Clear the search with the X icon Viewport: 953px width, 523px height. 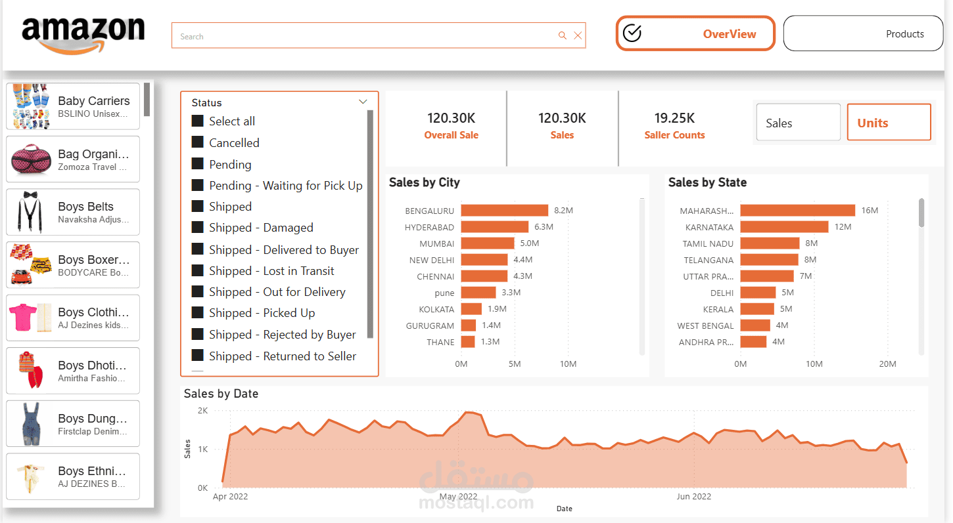point(578,35)
